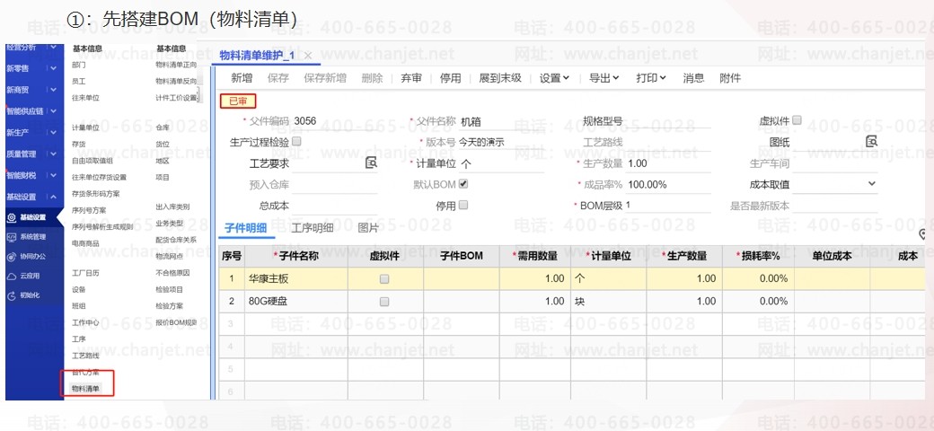Click the 工艺要求 lookup search icon
The image size is (934, 431).
(x=371, y=163)
